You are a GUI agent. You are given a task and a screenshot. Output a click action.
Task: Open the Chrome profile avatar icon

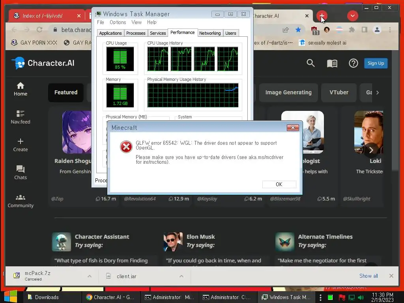pyautogui.click(x=377, y=30)
